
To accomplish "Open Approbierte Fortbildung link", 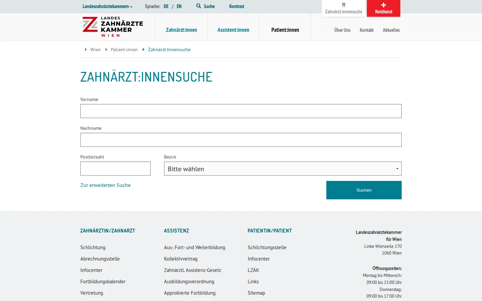I will point(190,293).
